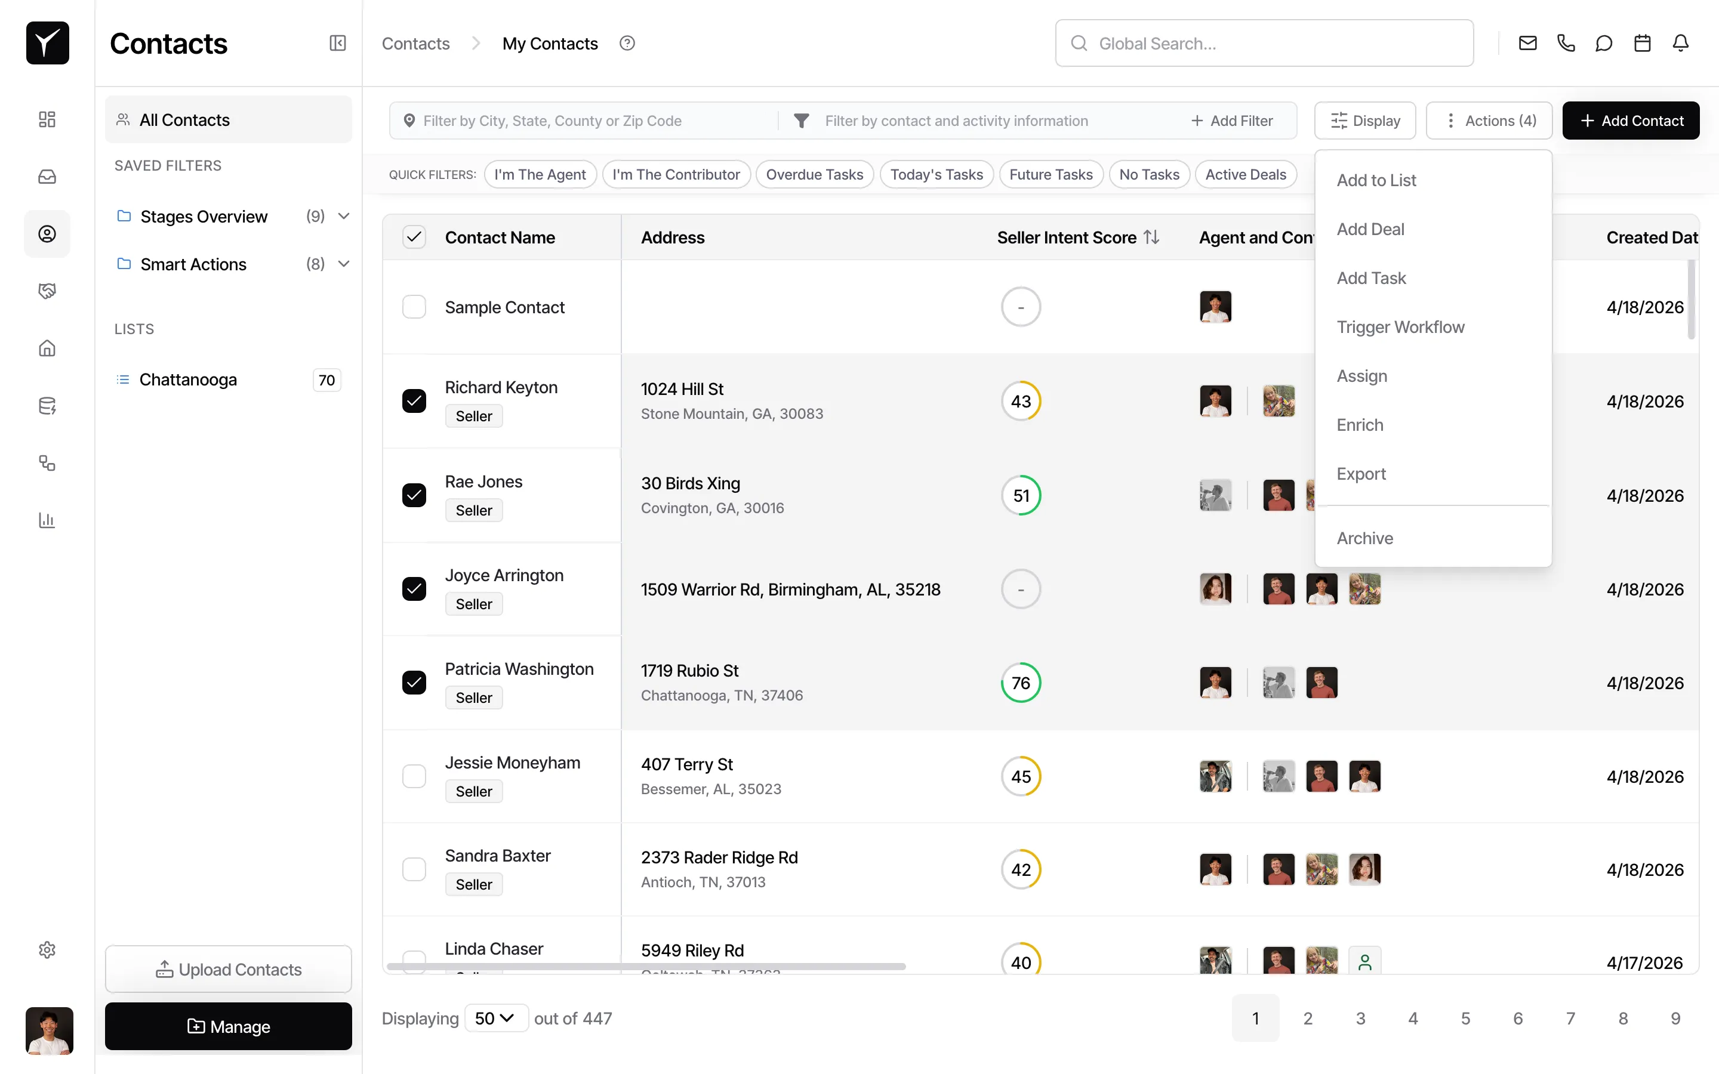The width and height of the screenshot is (1719, 1074).
Task: Open the Inbox from the sidebar
Action: pyautogui.click(x=47, y=176)
